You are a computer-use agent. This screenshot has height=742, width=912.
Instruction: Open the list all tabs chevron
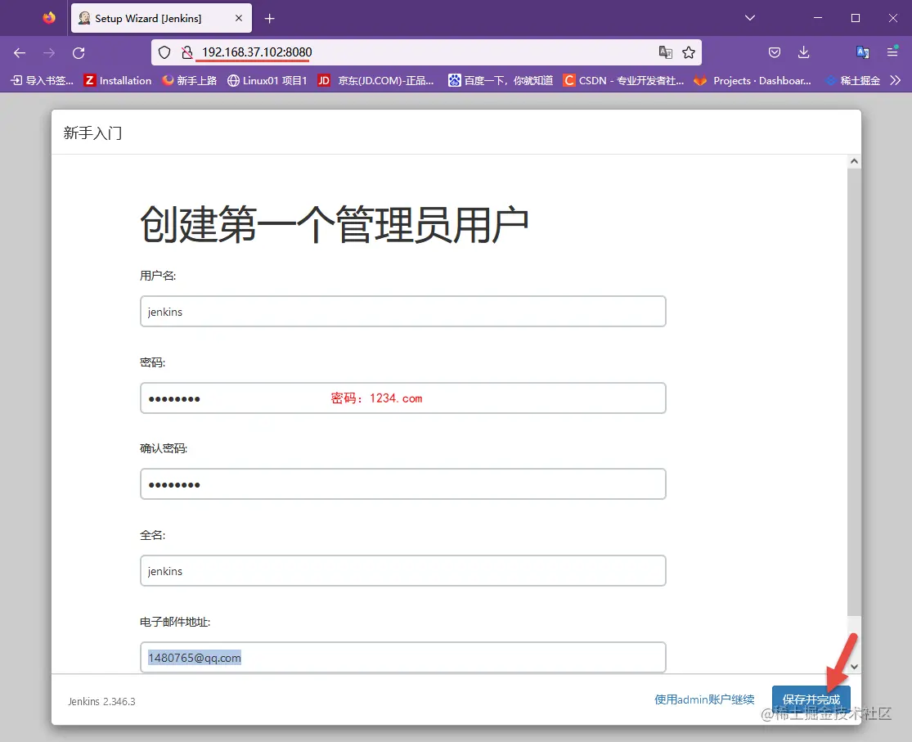pos(750,18)
